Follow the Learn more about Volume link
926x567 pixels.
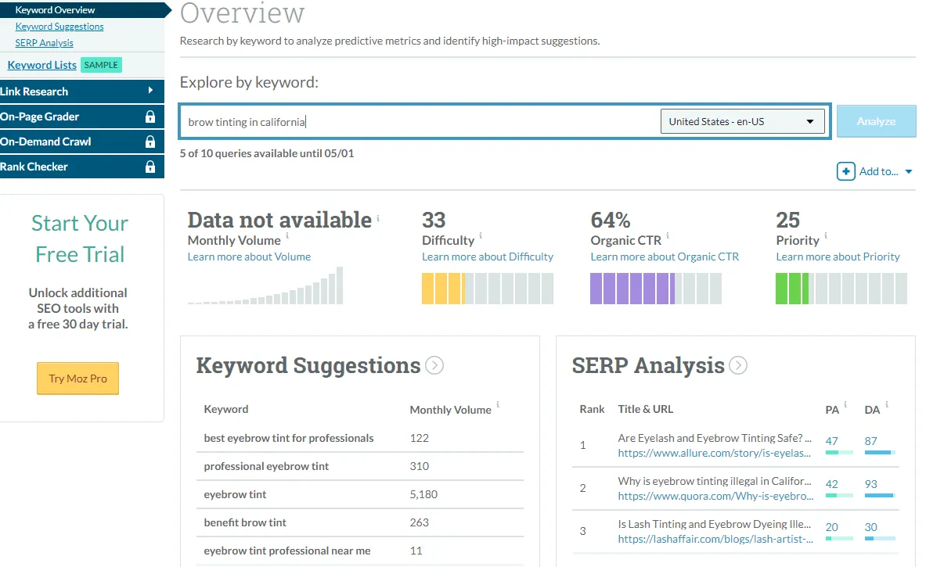249,257
